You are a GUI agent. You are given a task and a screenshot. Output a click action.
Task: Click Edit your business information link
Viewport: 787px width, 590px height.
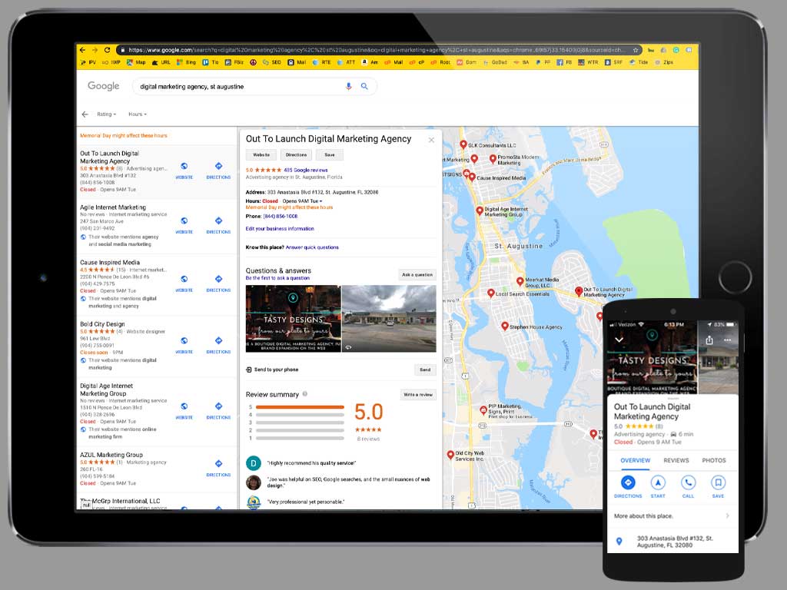(280, 229)
